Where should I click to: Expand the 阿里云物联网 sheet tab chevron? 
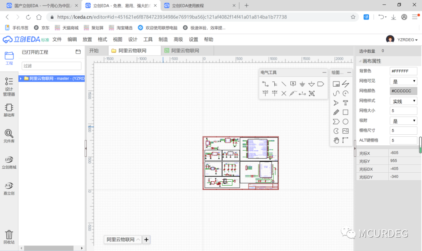tap(138, 239)
